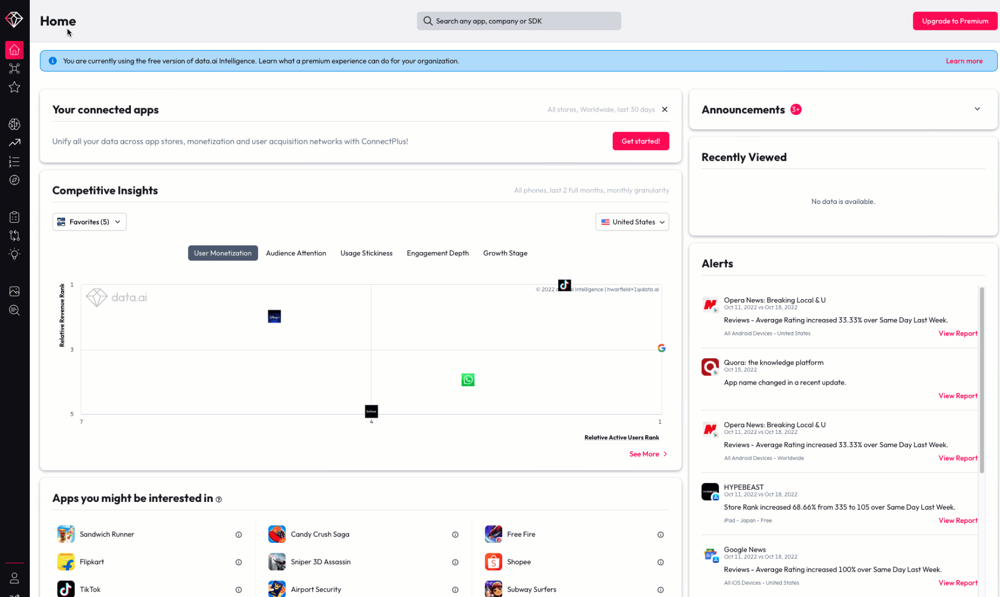Click the Upgrade to Premium button
The width and height of the screenshot is (1000, 597).
[x=955, y=21]
